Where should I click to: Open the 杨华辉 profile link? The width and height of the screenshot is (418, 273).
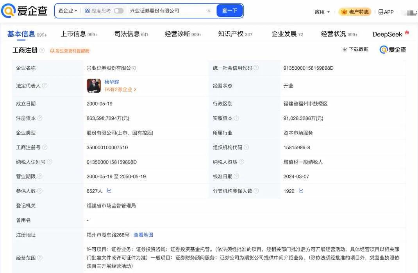111,82
